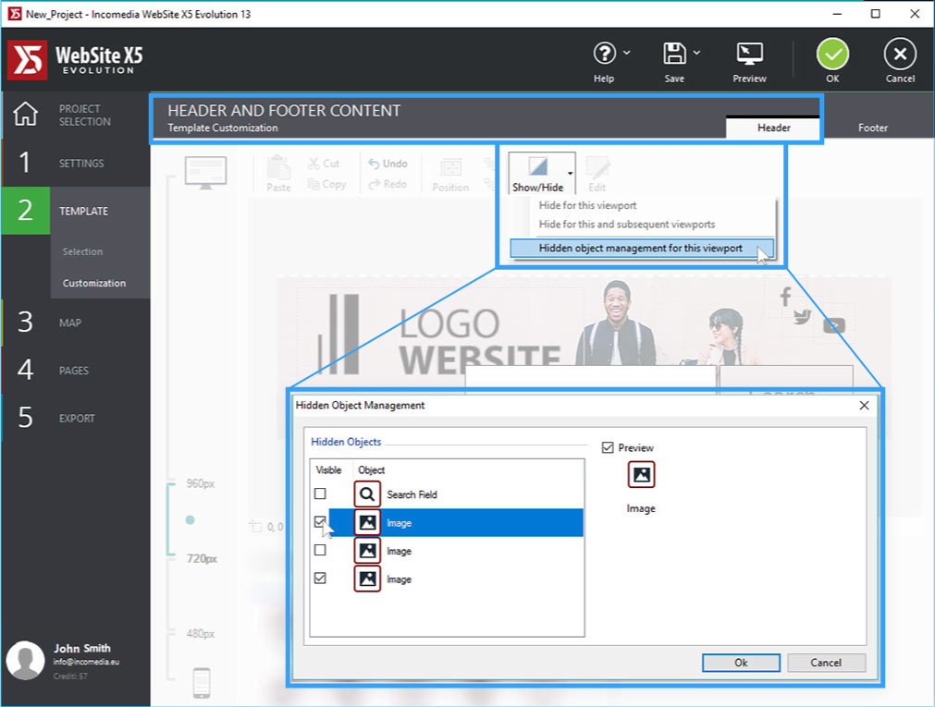This screenshot has width=935, height=707.
Task: Choose 'Hide for this viewport'
Action: pyautogui.click(x=587, y=205)
